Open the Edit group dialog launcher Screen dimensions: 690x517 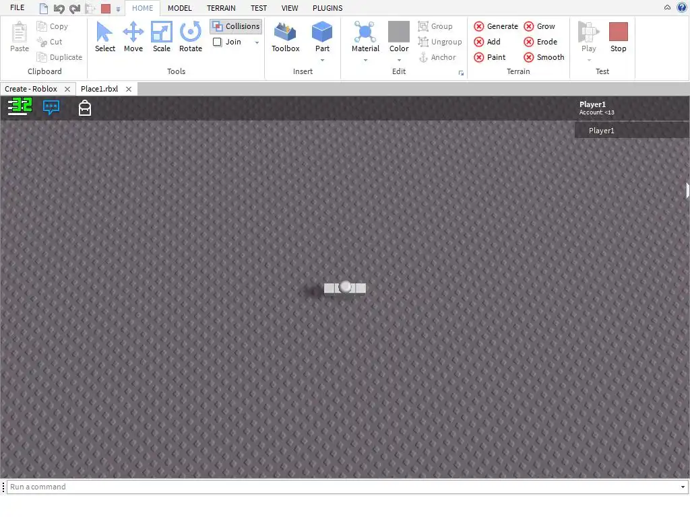461,73
